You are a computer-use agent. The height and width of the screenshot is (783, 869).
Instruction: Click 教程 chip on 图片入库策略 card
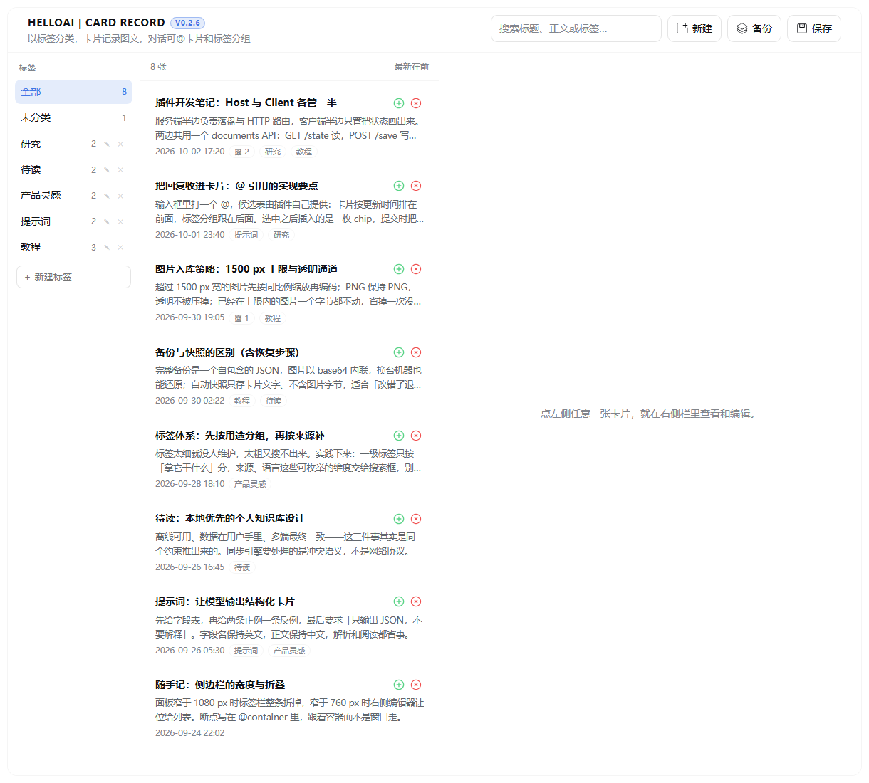[273, 318]
